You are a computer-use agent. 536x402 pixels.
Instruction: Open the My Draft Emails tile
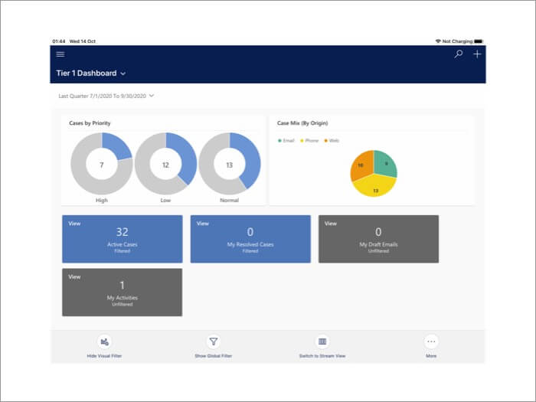point(378,239)
